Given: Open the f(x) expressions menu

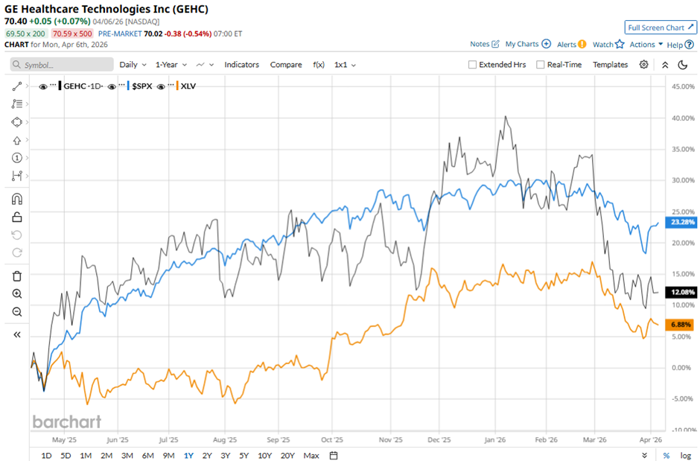Looking at the screenshot, I should click(318, 65).
